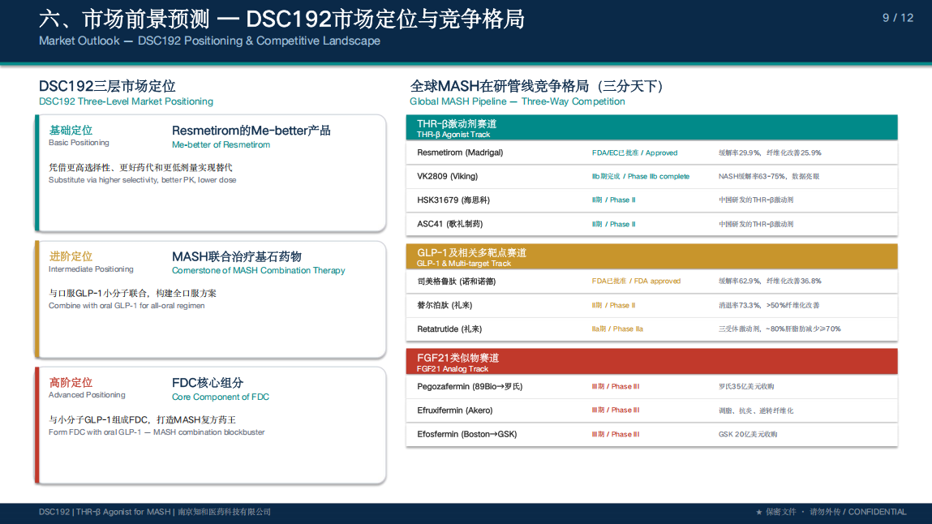Click 'Substitute via higher selectivity' line
The width and height of the screenshot is (932, 524).
click(142, 180)
